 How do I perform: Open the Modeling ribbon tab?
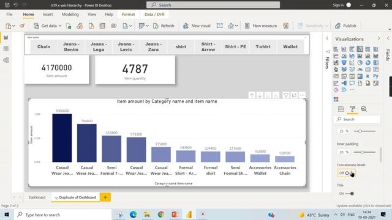click(70, 15)
